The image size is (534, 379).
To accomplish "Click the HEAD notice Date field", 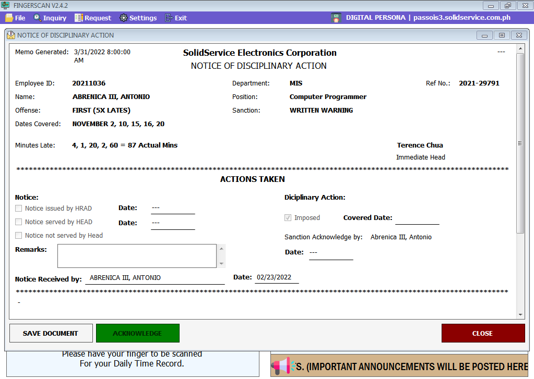I will pos(173,224).
